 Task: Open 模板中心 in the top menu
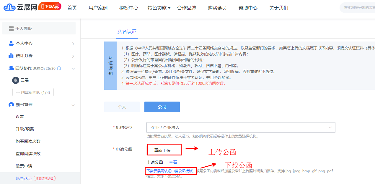tap(129, 8)
